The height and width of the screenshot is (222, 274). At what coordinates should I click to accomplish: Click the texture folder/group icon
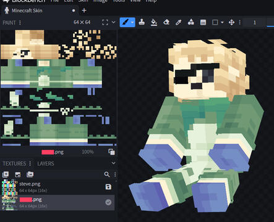[x=30, y=175]
